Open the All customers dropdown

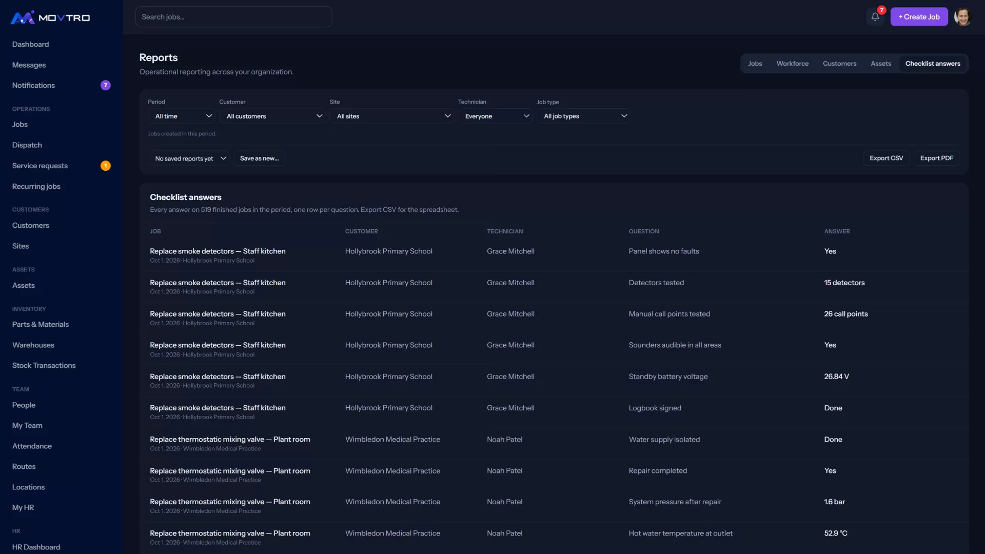click(x=273, y=116)
